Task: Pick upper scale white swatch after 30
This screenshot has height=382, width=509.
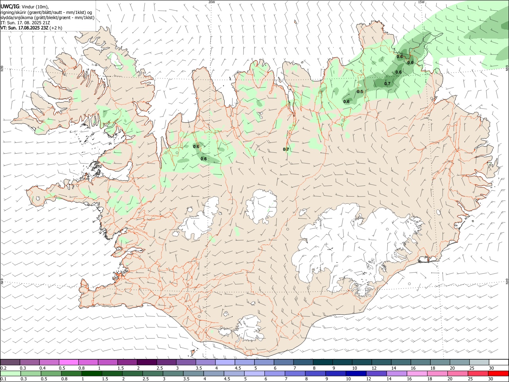Action: [499, 362]
